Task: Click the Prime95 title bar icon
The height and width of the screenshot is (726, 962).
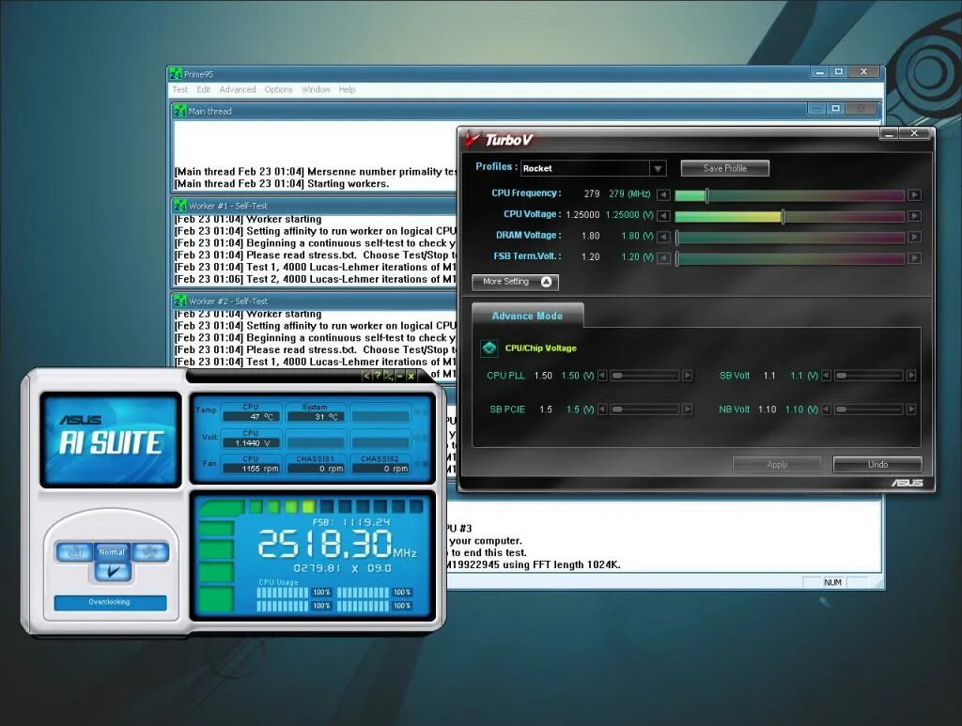Action: 176,74
